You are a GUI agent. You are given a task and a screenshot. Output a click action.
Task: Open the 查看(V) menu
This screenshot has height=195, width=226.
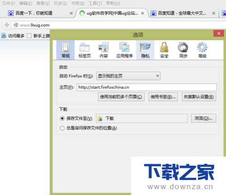tap(43, 3)
